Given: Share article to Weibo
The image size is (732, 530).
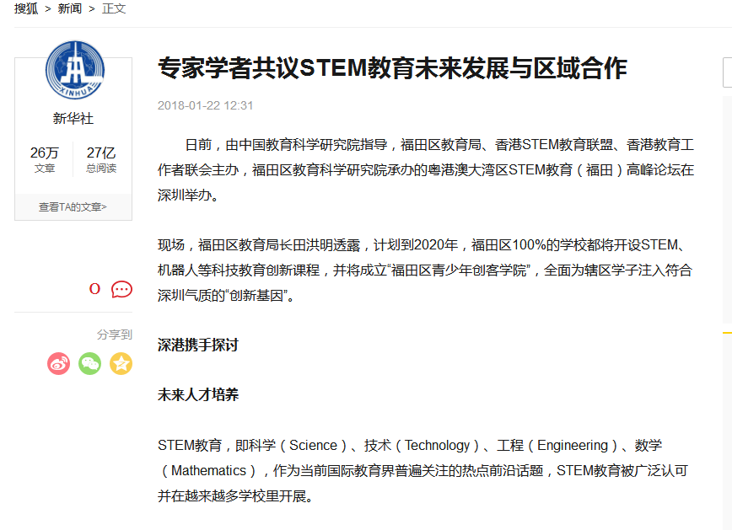Looking at the screenshot, I should click(x=59, y=363).
